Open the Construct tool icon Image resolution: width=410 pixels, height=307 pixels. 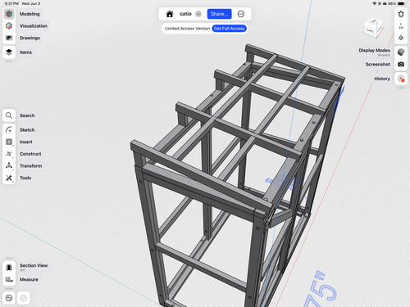point(9,154)
